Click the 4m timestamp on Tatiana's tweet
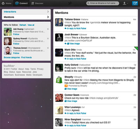This screenshot has width=140, height=129. click(135, 19)
